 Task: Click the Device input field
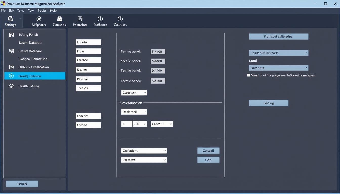88,70
